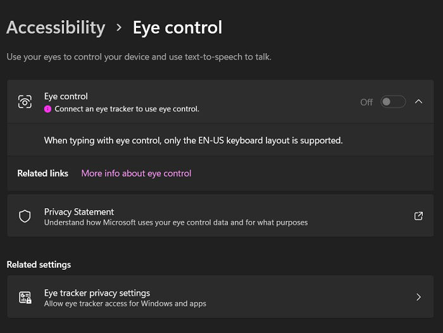Click the Eye control page title
This screenshot has height=333, width=443.
coord(177,27)
